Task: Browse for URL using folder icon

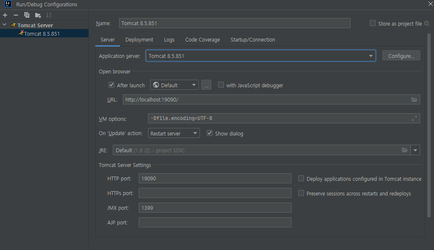Action: (414, 100)
